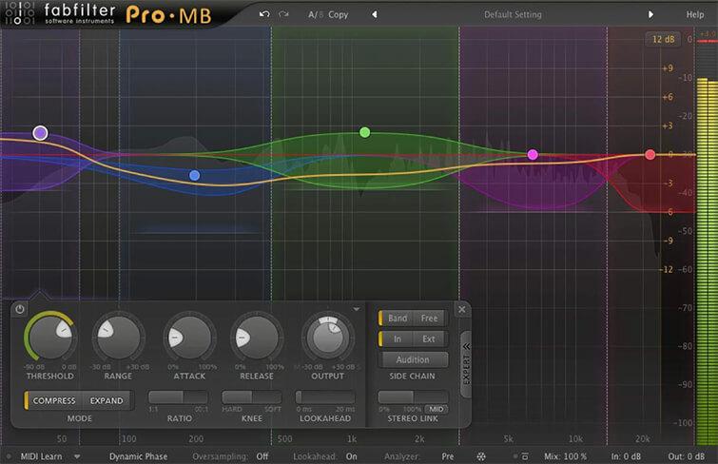Click the Copy button in the top bar

pos(338,14)
